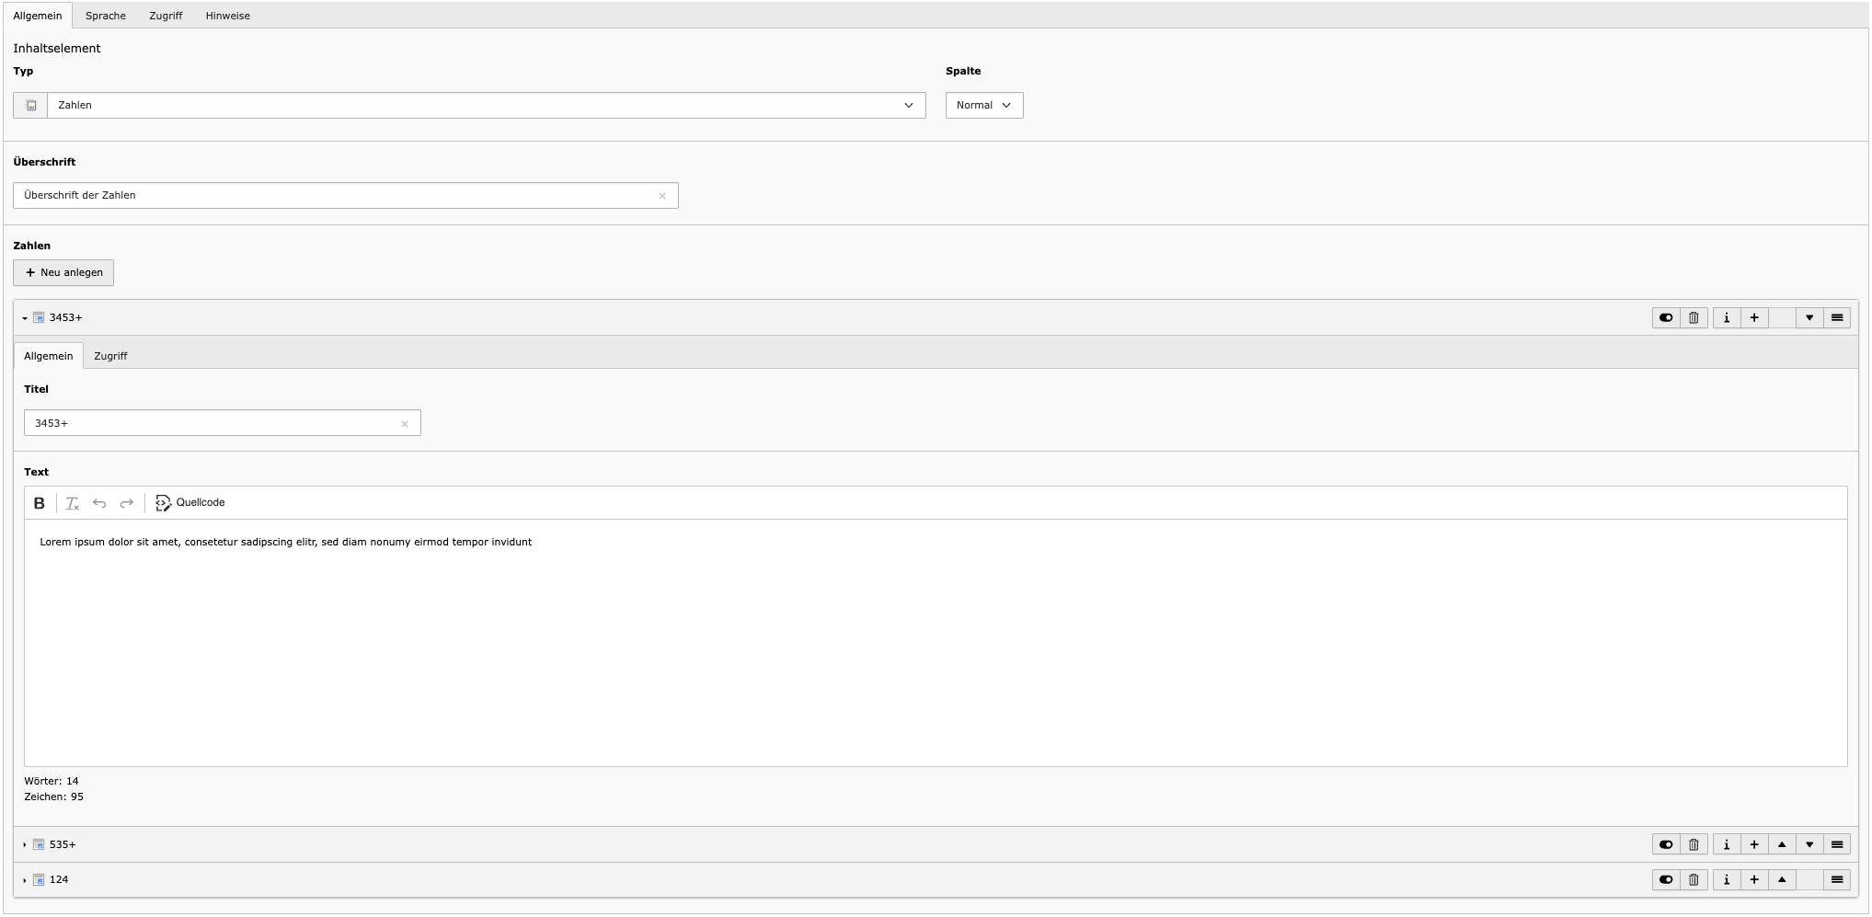
Task: Grab the drag handle of 535+ record
Action: [1837, 845]
